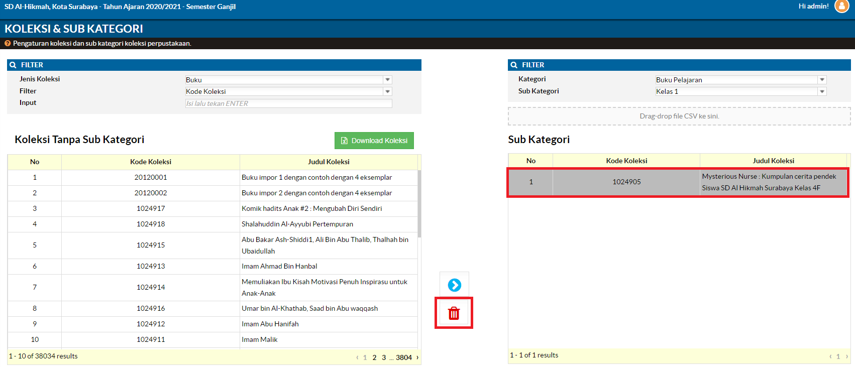Screen dimensions: 855x367
Task: Click the help question mark icon beside Pengaturan koleksi
Action: [x=8, y=43]
